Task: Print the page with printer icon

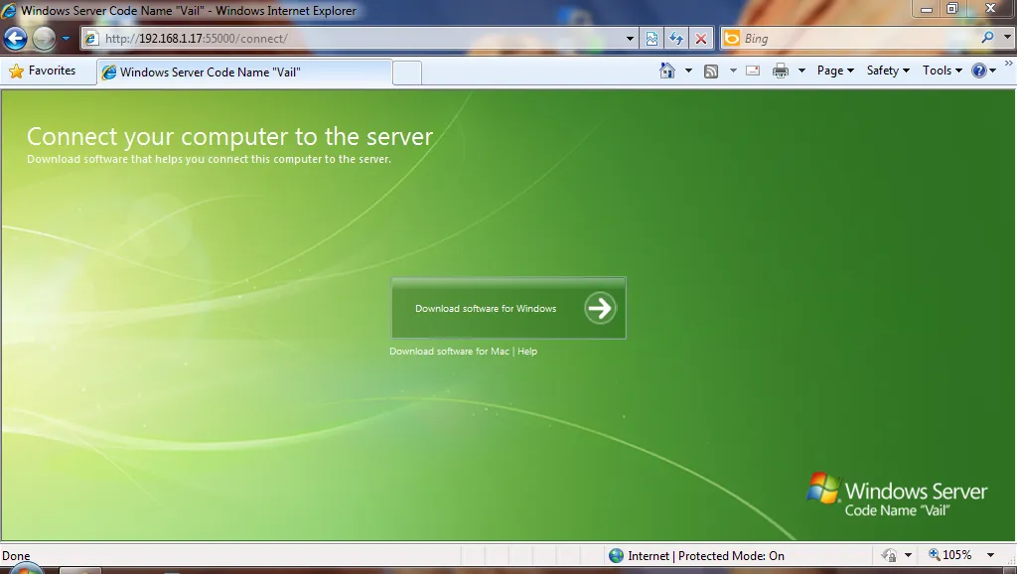Action: pyautogui.click(x=781, y=71)
